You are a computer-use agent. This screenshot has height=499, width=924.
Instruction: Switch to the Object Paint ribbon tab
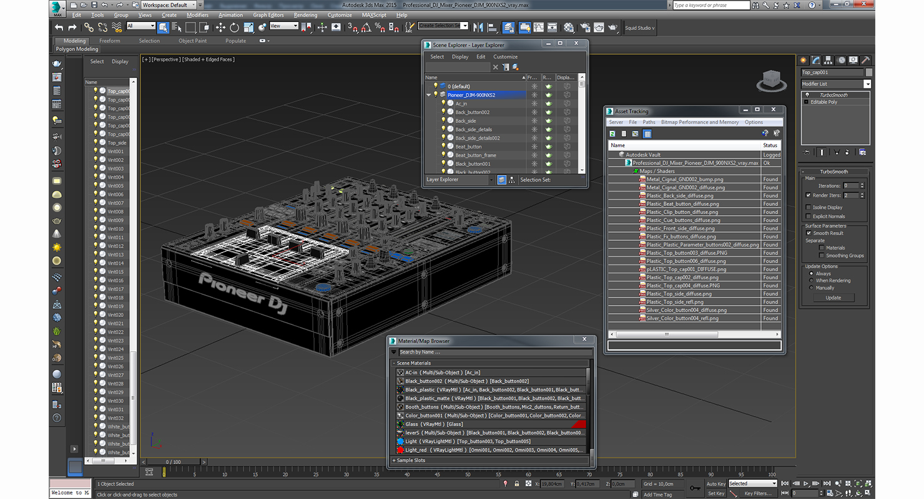192,41
